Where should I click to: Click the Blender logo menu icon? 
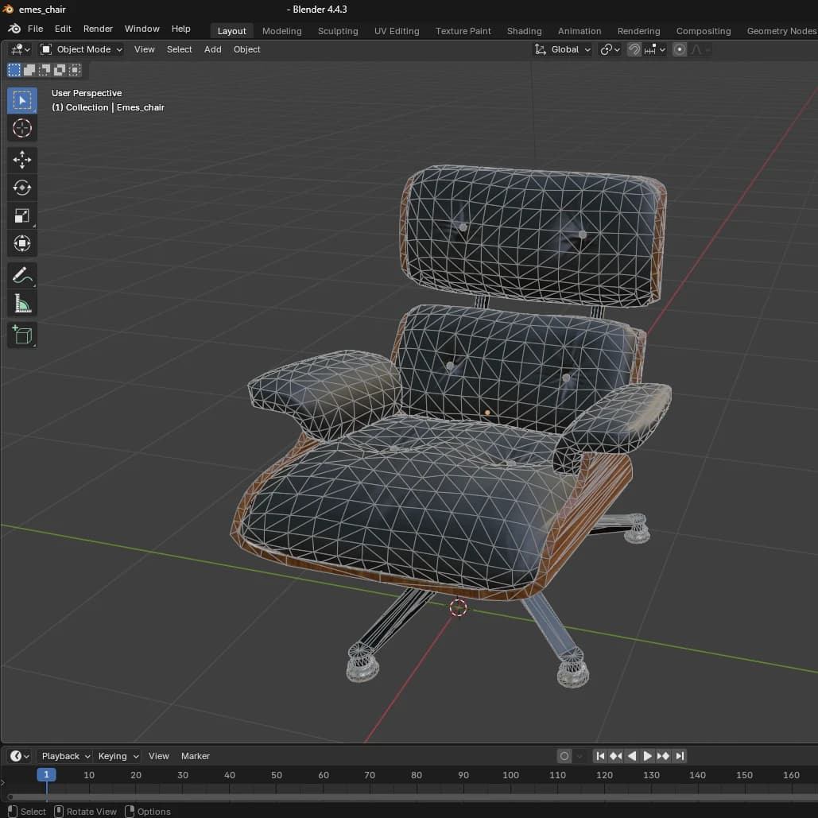pyautogui.click(x=14, y=29)
